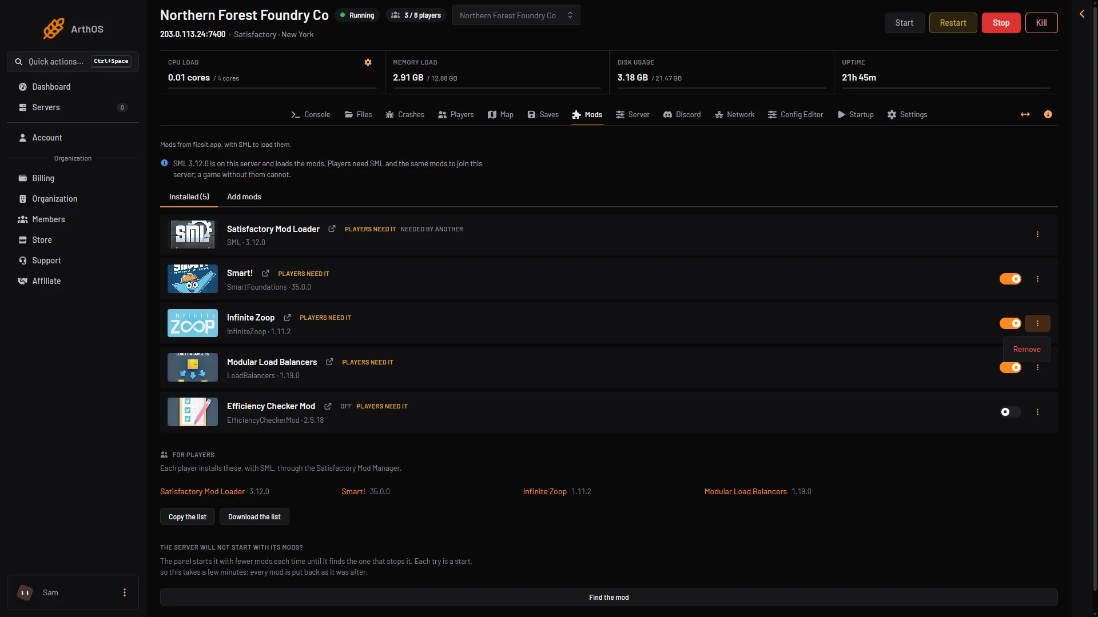The image size is (1098, 617).
Task: Disable the Infinite Zoop mod toggle
Action: click(x=1010, y=323)
